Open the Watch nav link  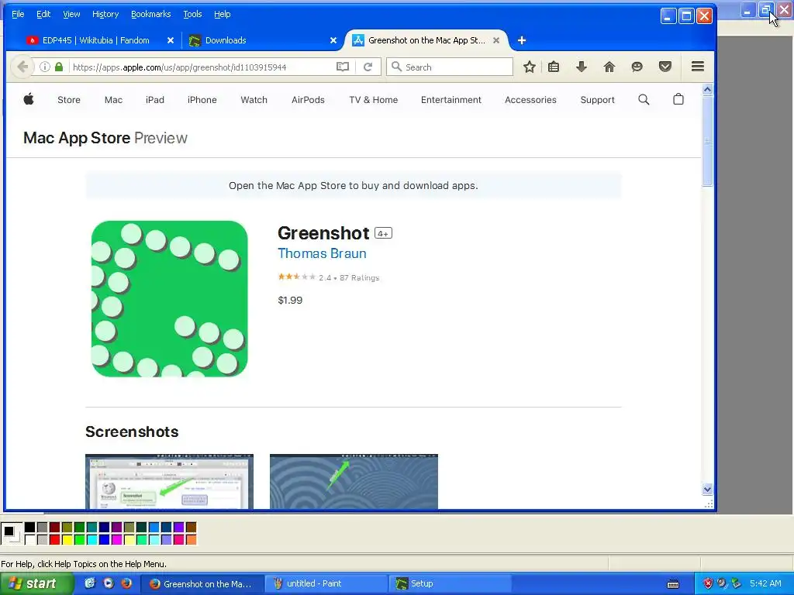[x=254, y=100]
